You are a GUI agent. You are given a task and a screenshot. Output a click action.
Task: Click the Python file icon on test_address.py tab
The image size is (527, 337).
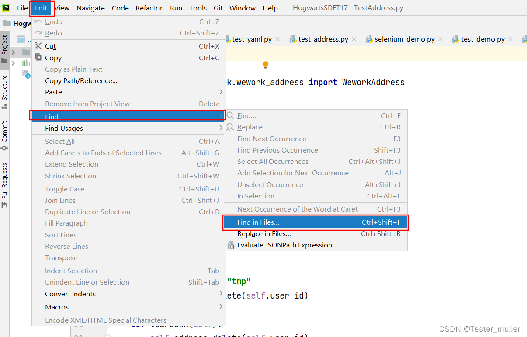coord(293,39)
